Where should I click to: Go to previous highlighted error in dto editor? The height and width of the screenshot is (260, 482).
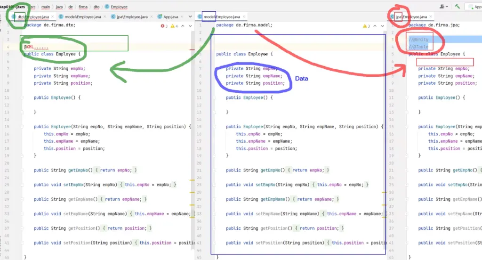coord(183,26)
